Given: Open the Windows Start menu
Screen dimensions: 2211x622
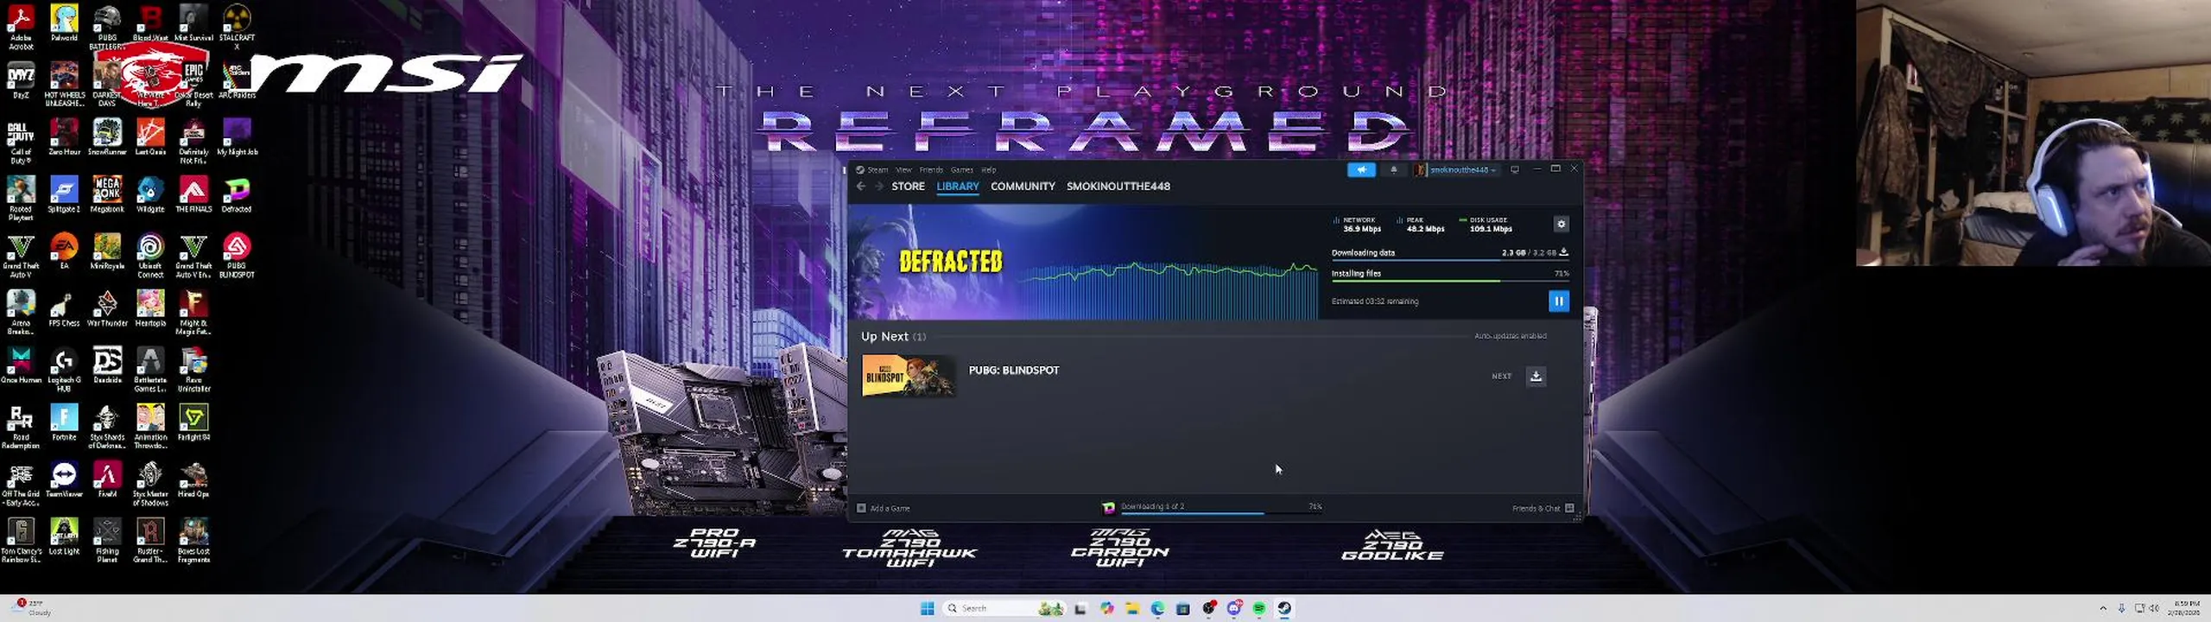Looking at the screenshot, I should click(x=927, y=608).
